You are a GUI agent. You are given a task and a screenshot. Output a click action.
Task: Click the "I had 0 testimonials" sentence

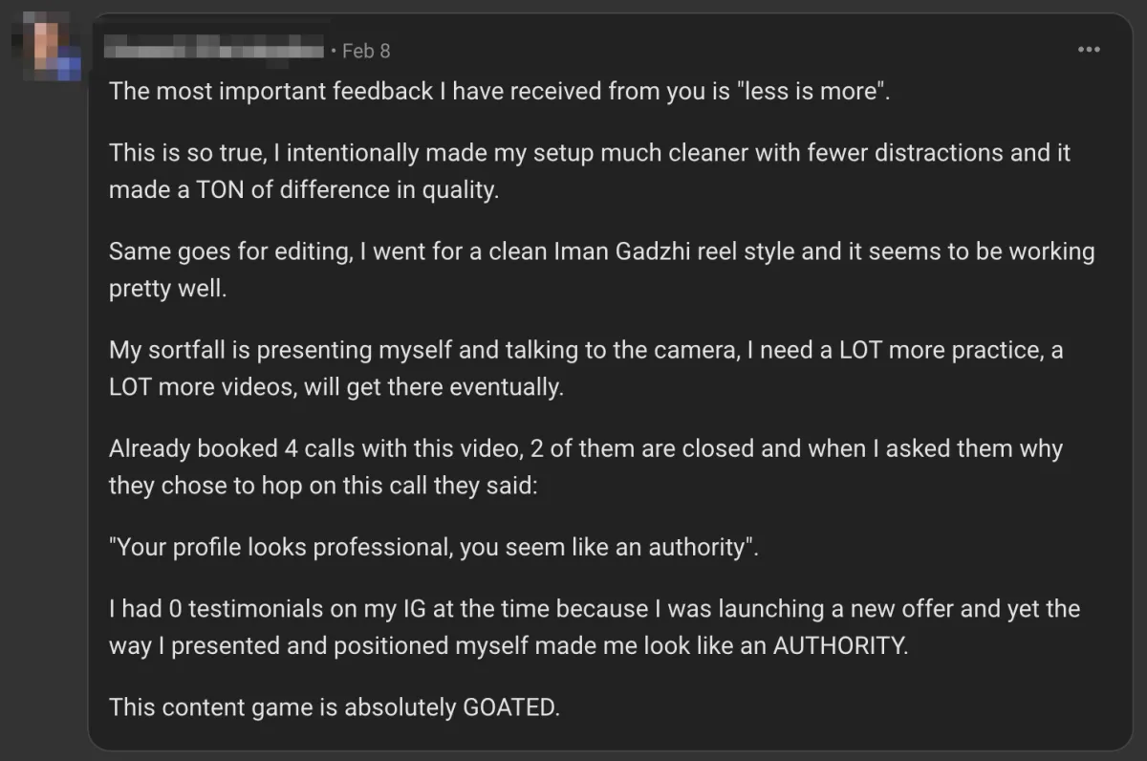[x=594, y=609]
